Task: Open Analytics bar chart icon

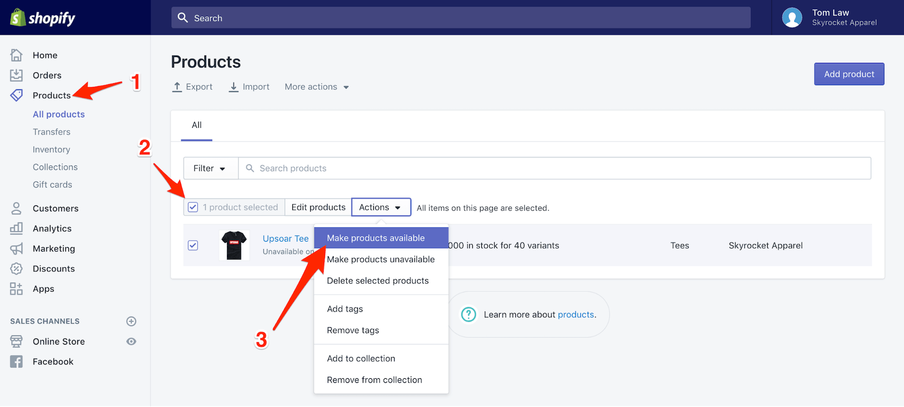Action: click(16, 228)
